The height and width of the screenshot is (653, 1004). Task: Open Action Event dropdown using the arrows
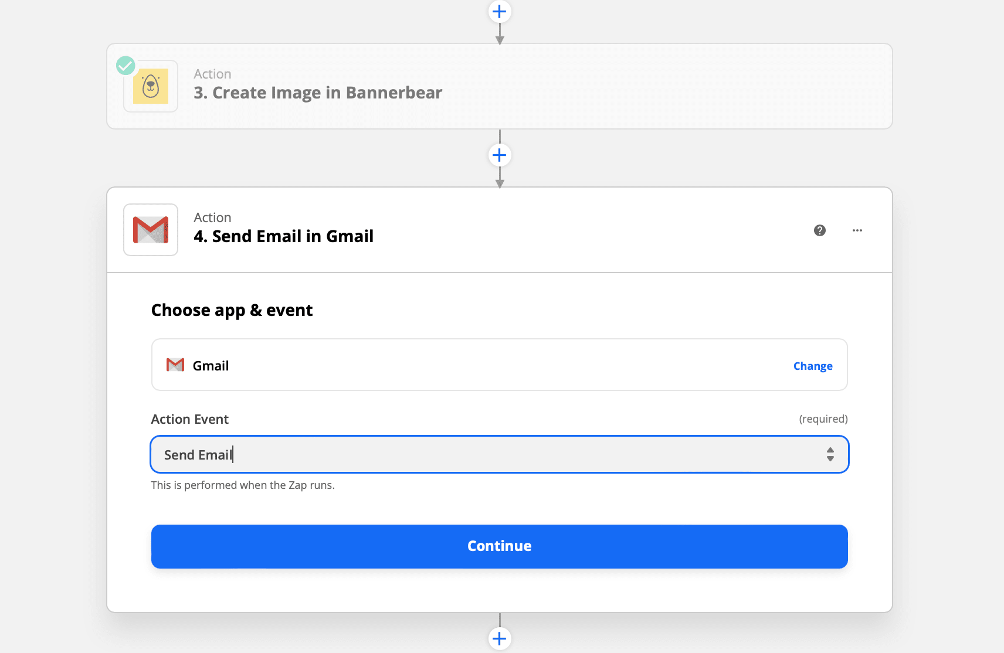(830, 454)
